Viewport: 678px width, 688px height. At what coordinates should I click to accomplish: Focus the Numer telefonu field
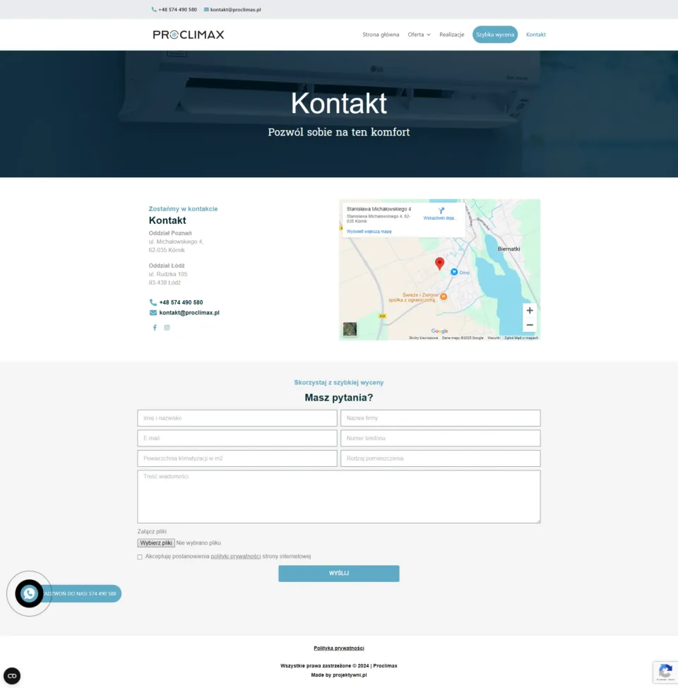pyautogui.click(x=440, y=439)
